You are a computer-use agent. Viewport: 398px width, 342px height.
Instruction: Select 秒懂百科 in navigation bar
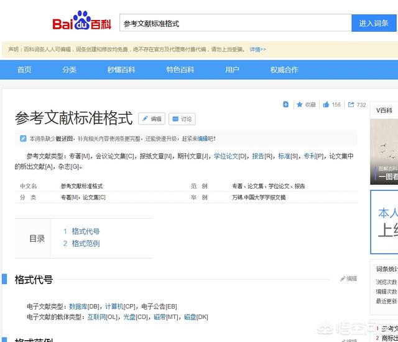[x=121, y=70]
